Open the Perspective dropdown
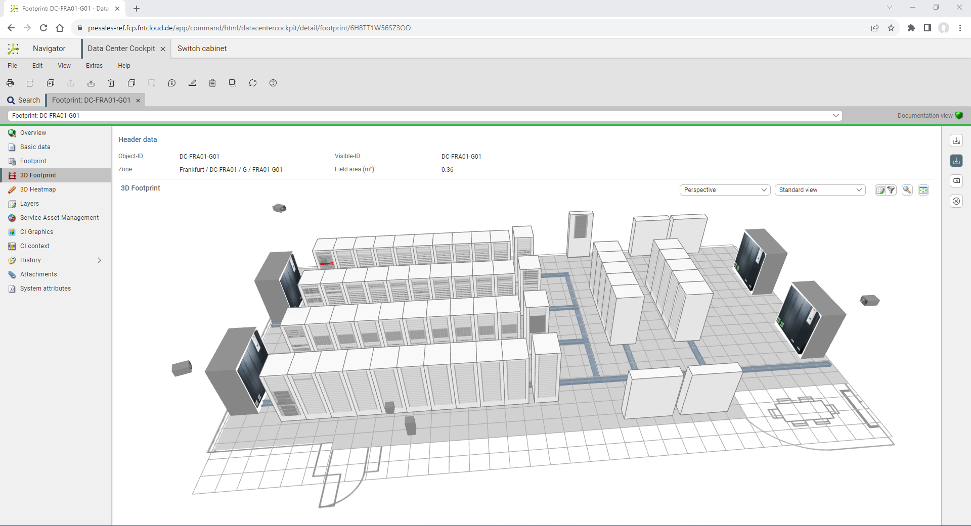971x526 pixels. tap(725, 190)
